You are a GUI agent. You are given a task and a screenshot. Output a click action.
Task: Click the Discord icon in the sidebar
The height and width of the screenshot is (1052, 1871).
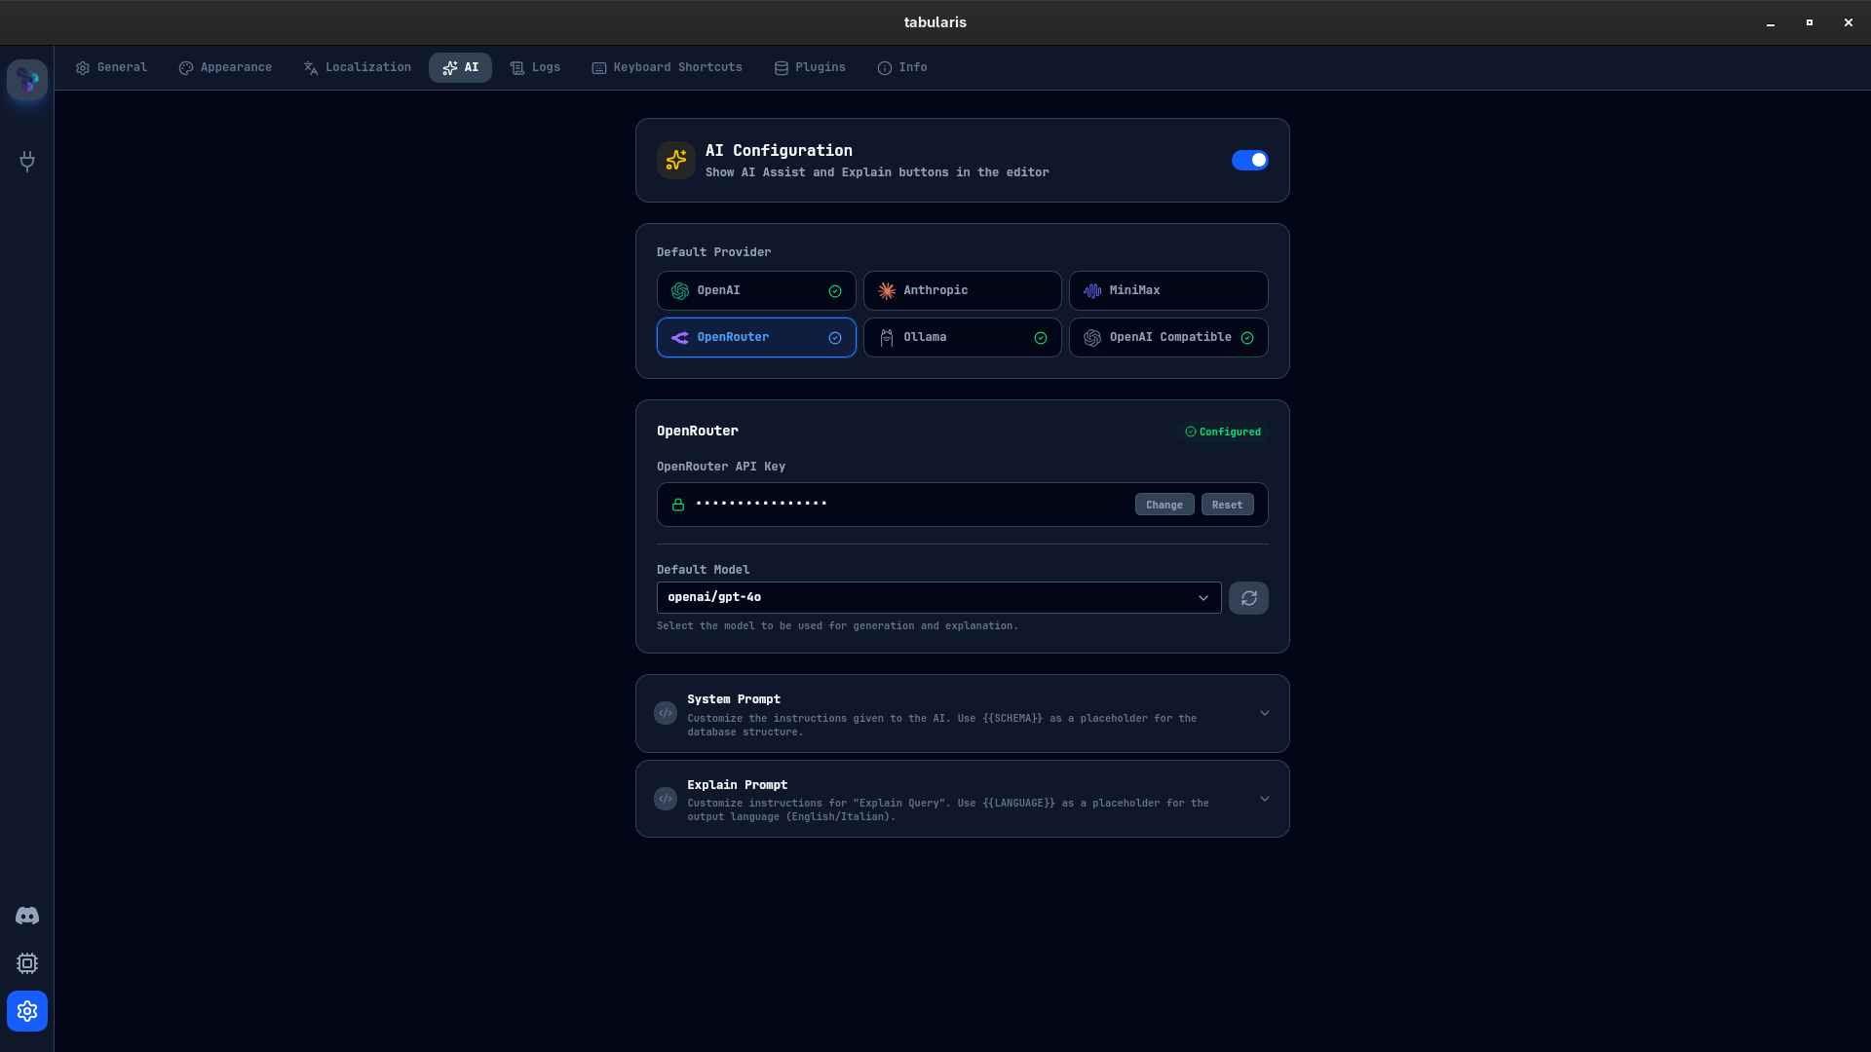pos(26,916)
